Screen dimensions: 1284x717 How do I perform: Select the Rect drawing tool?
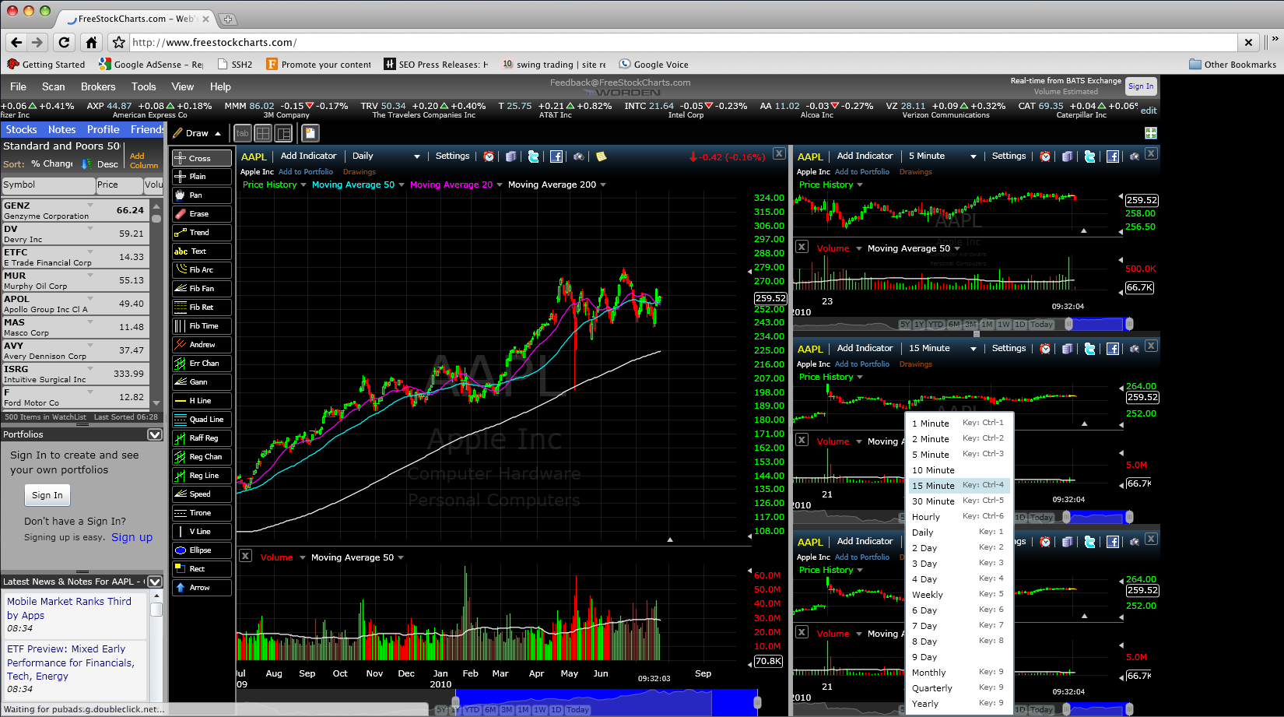pos(202,569)
